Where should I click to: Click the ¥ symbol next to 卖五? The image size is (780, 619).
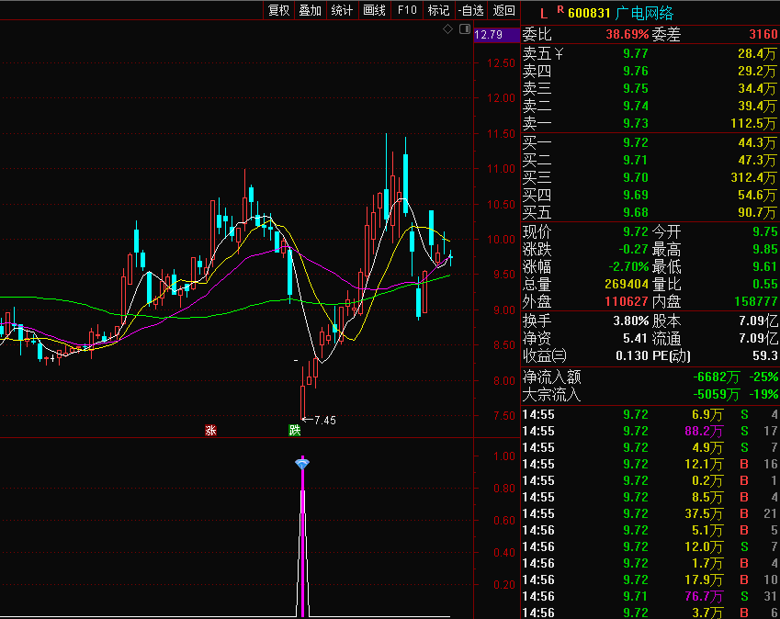(x=560, y=53)
